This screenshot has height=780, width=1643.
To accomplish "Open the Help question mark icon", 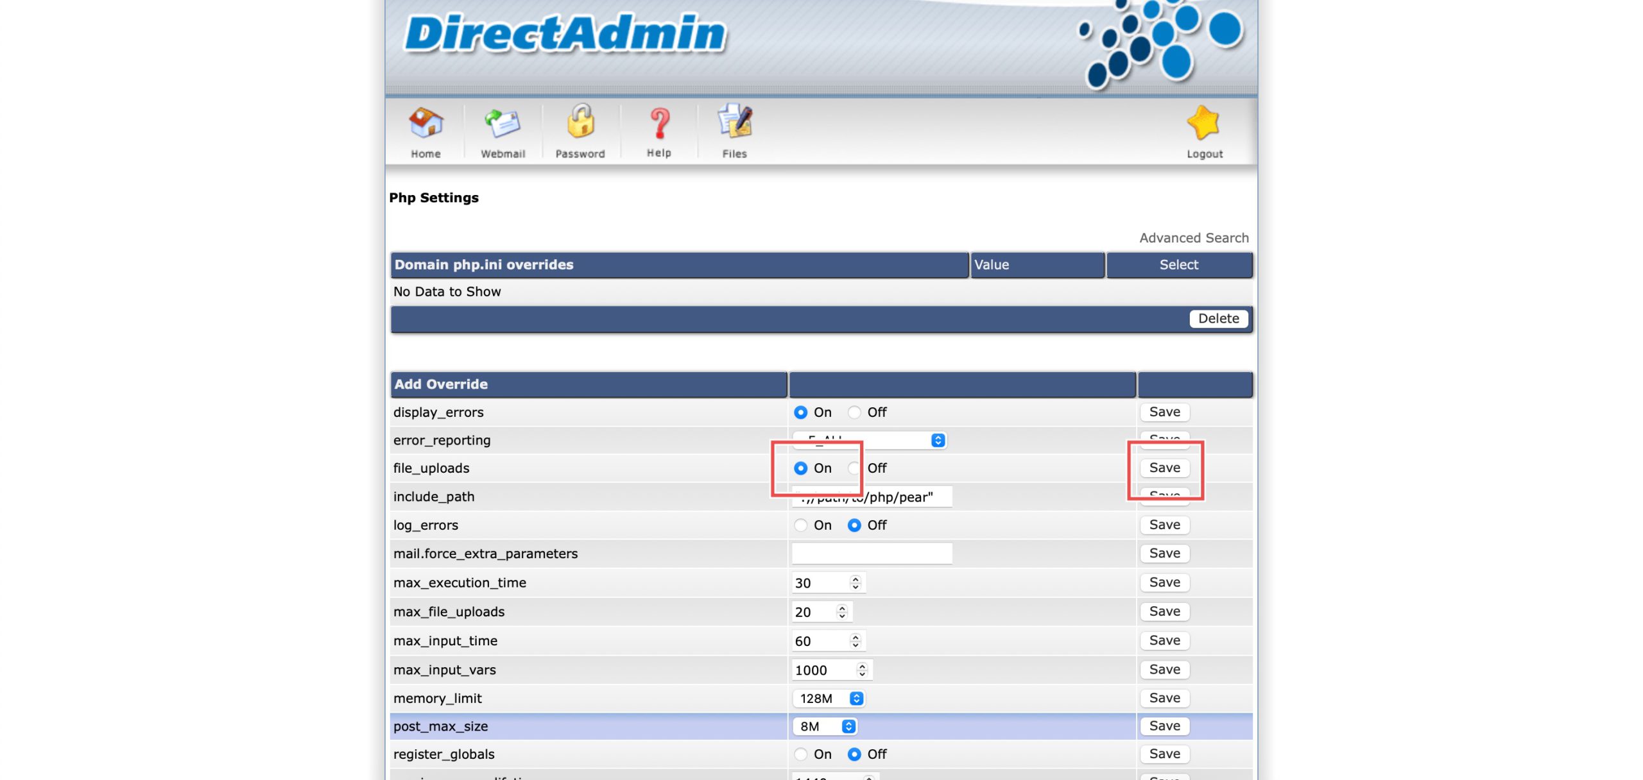I will point(659,123).
